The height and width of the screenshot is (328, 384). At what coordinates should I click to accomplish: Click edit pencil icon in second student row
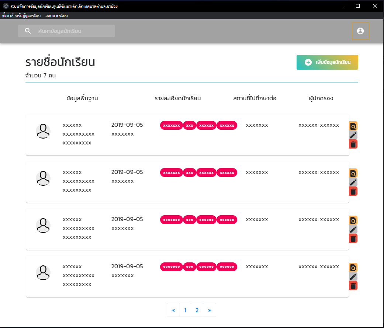pos(353,182)
